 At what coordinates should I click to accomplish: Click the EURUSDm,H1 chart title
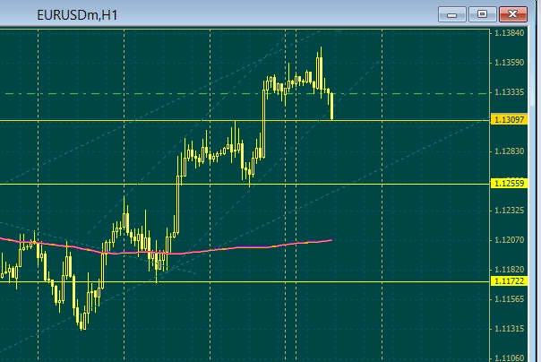(77, 15)
